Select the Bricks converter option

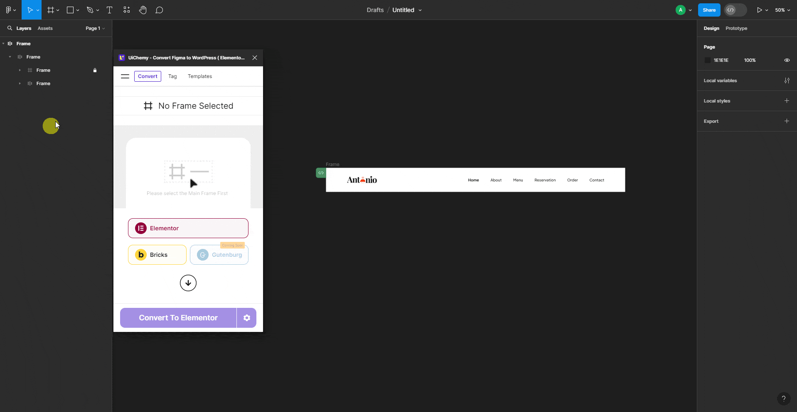tap(157, 255)
